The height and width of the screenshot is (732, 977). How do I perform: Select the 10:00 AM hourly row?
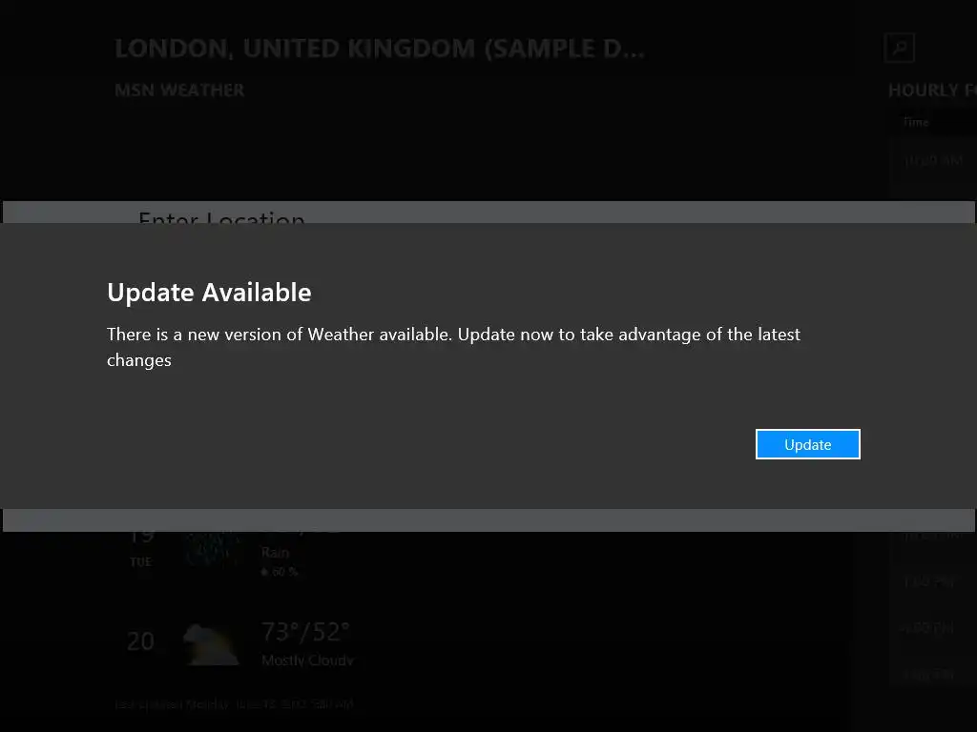(x=933, y=160)
